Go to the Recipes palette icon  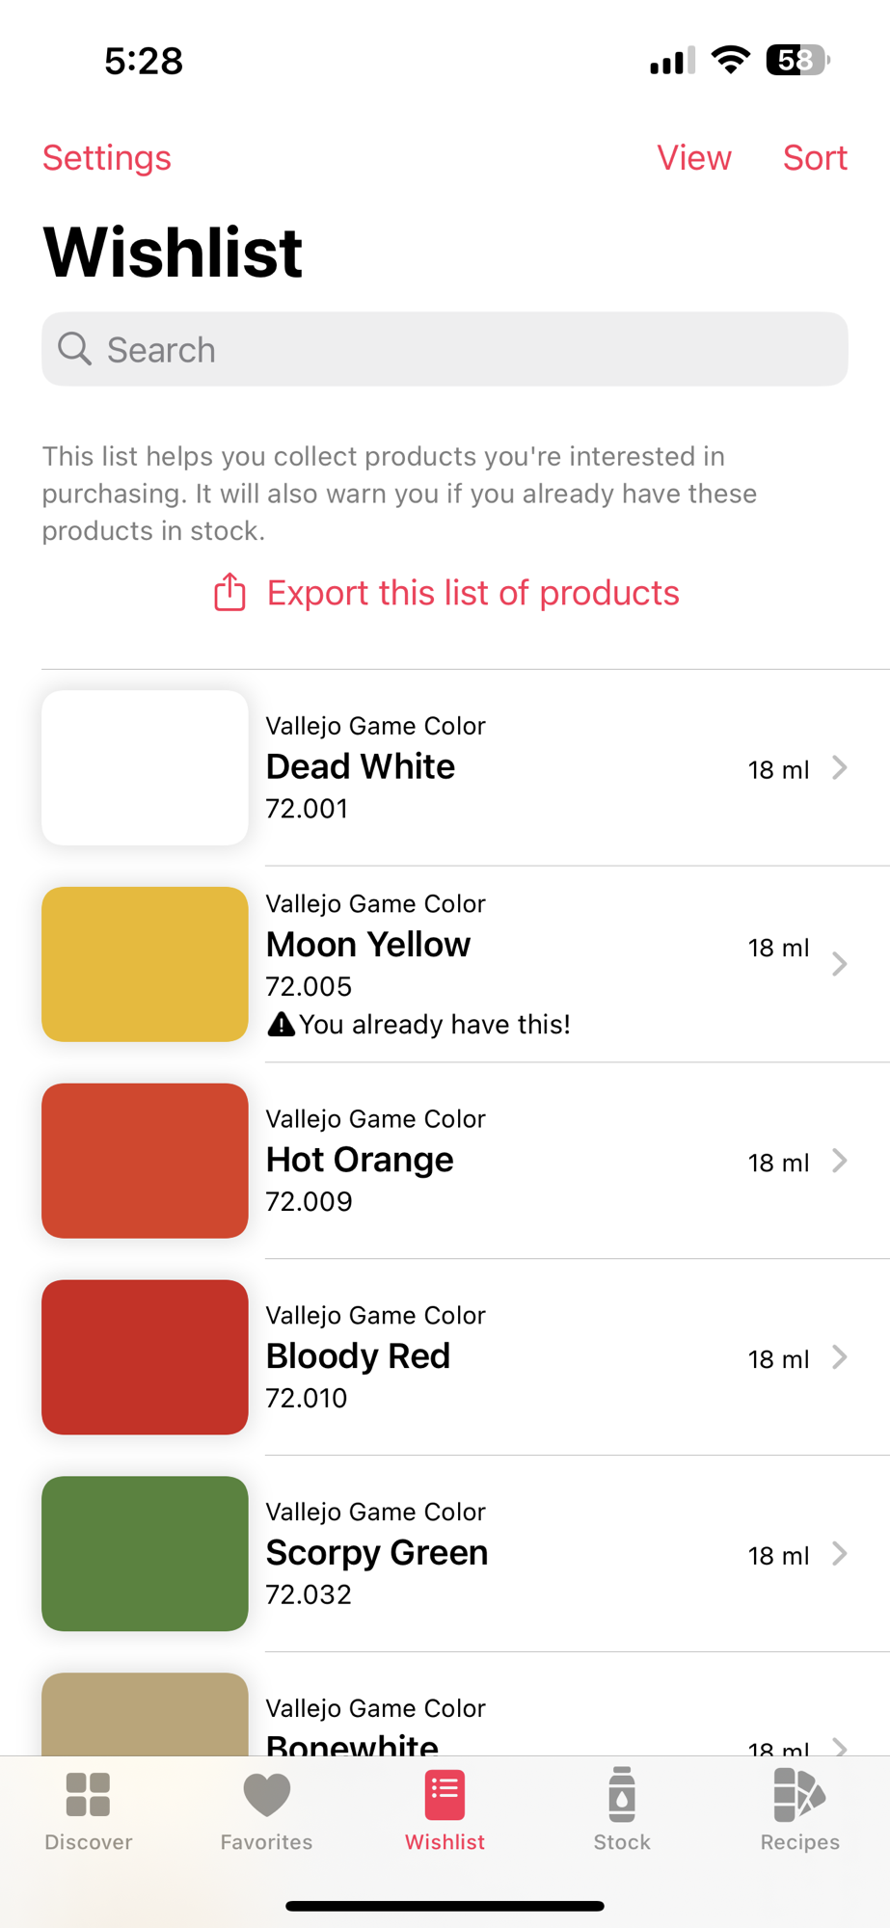[x=799, y=1795]
